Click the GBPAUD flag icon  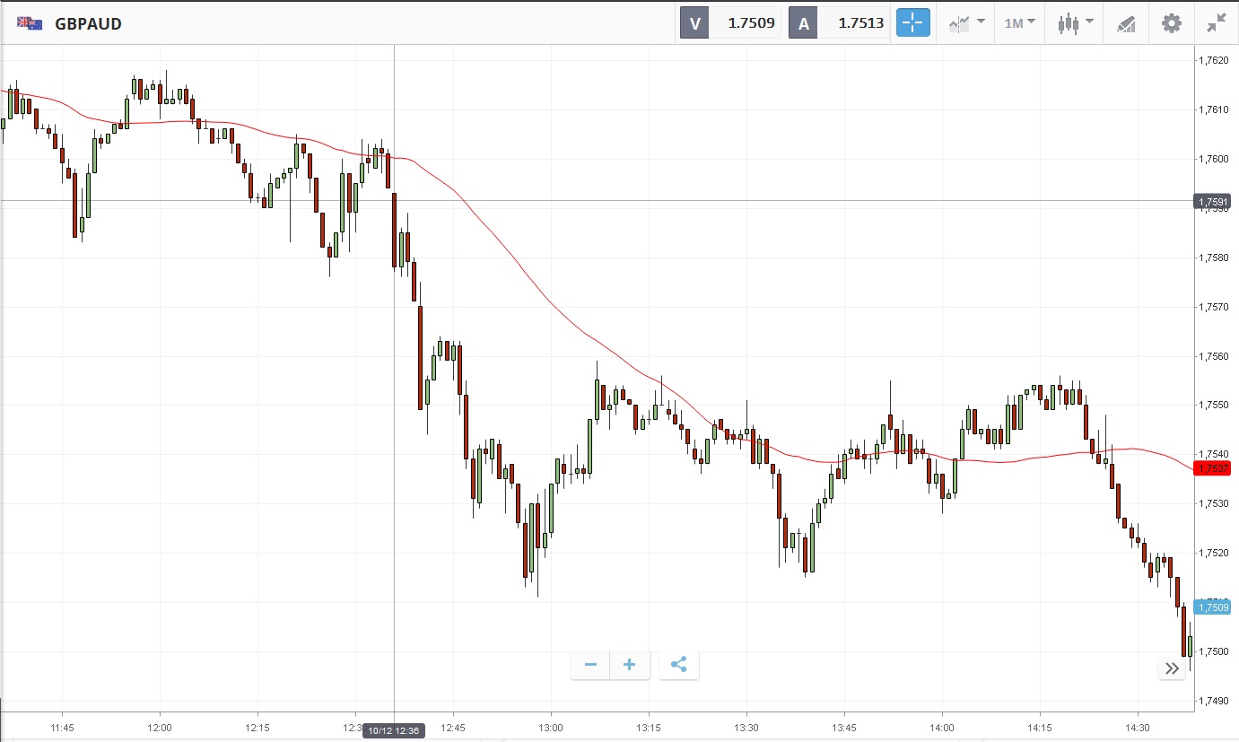(30, 23)
